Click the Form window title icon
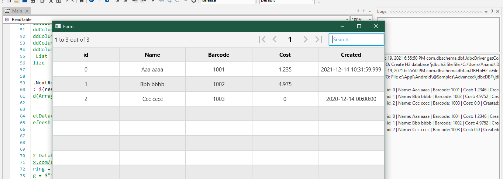Viewport: 503px width, 179px height. pyautogui.click(x=58, y=26)
